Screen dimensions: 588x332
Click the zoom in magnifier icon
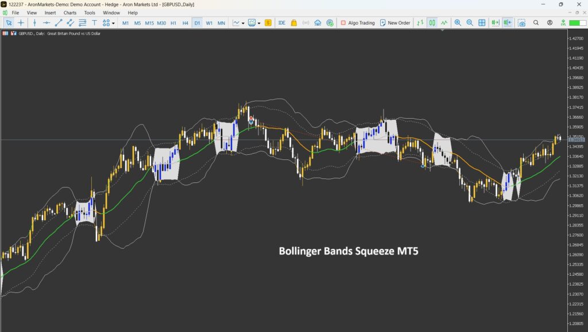pos(458,23)
